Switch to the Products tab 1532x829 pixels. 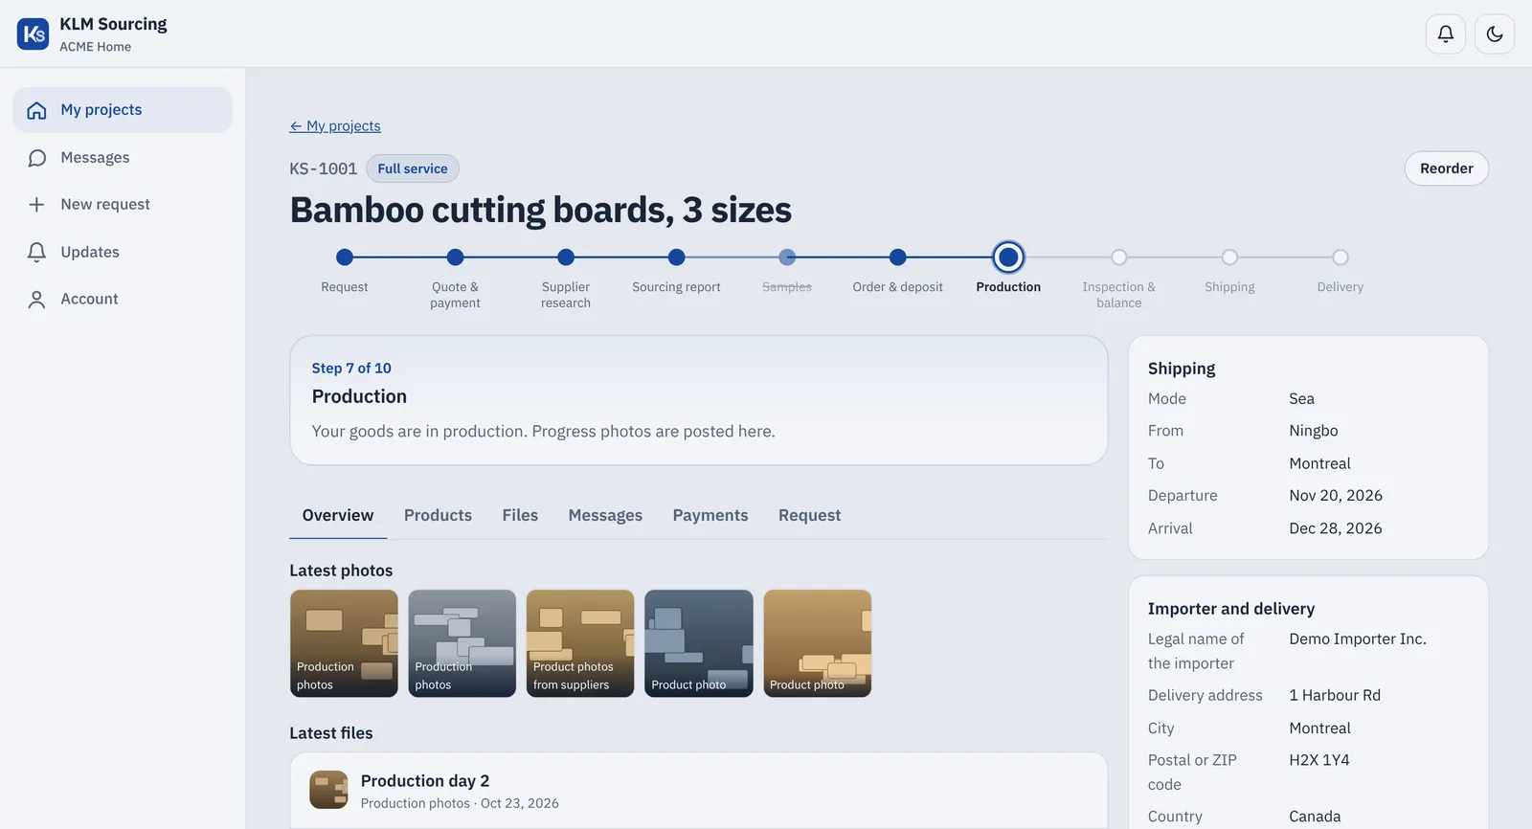(438, 515)
